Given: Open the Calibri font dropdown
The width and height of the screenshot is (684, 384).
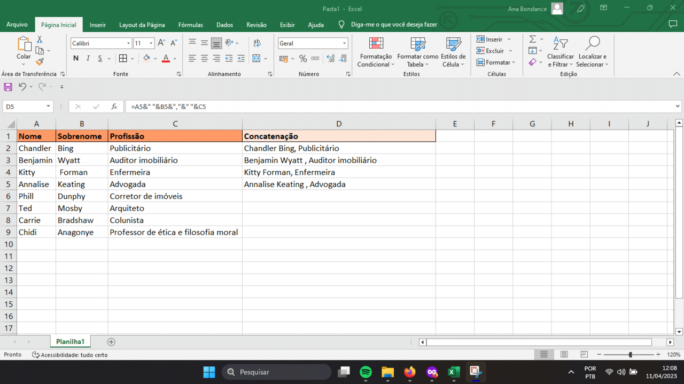Looking at the screenshot, I should coord(128,43).
